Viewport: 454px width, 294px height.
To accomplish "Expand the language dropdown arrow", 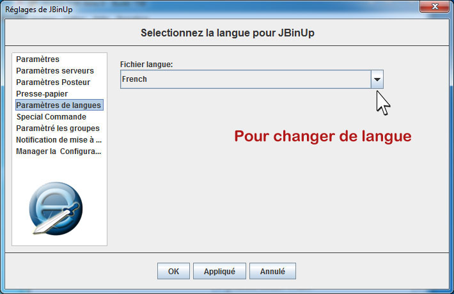I will point(377,79).
